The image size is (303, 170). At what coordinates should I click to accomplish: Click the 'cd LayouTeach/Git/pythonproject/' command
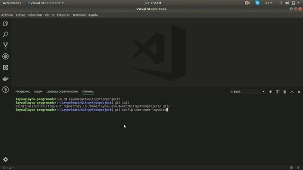coord(92,99)
